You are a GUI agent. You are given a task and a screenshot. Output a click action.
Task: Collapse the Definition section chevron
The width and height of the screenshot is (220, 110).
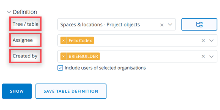click(x=9, y=12)
